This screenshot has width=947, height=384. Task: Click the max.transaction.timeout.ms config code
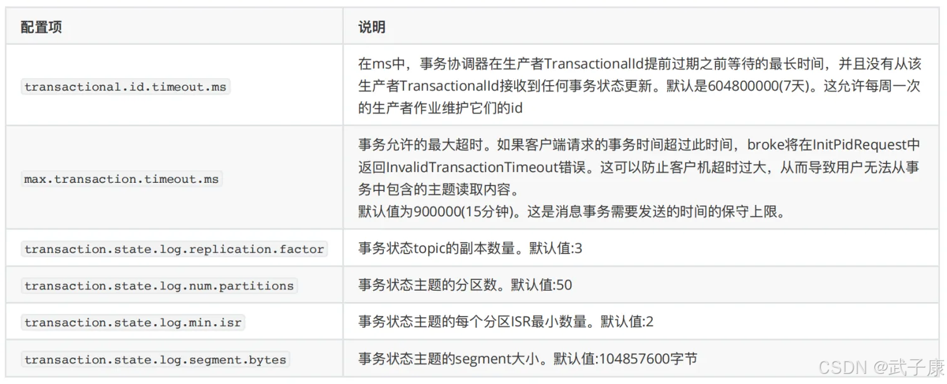(x=121, y=179)
